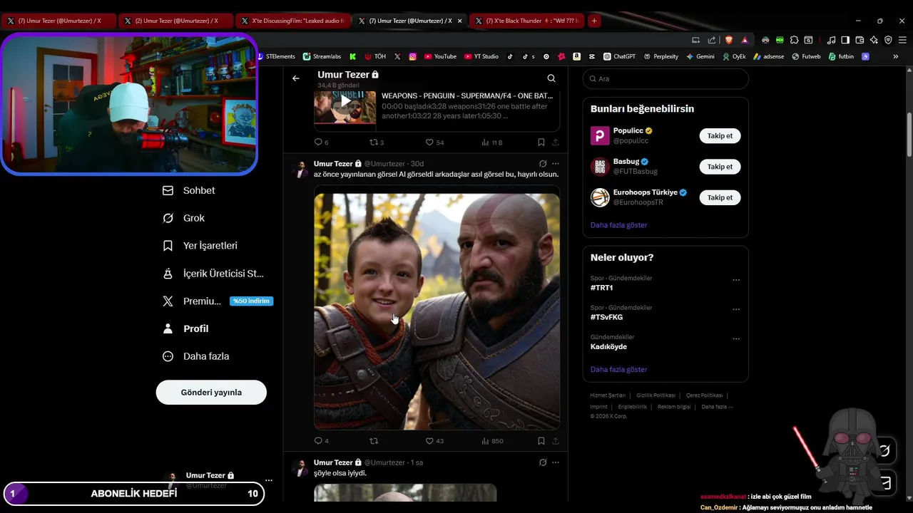Open Populicc profile avatar

coord(600,135)
